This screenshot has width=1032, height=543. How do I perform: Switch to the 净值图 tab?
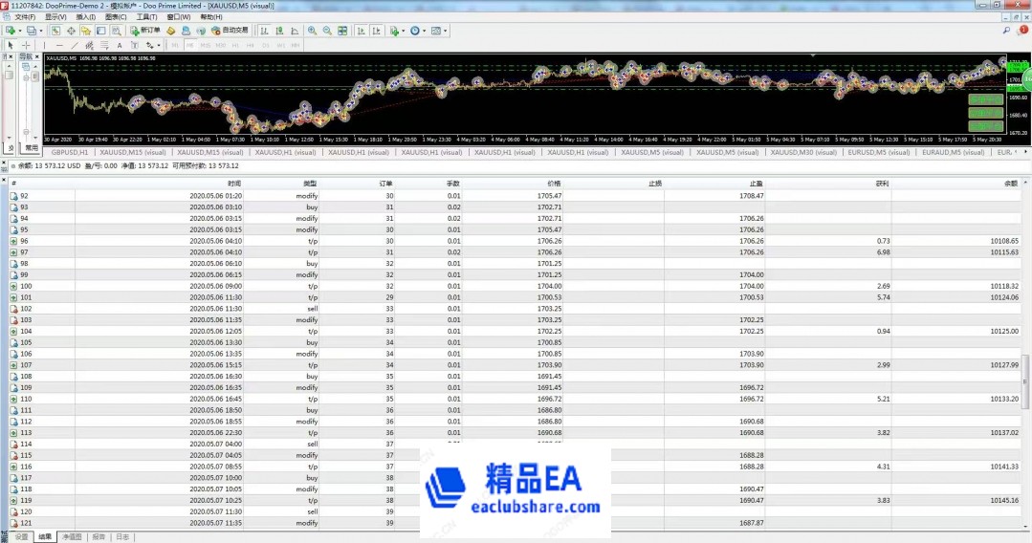(73, 537)
